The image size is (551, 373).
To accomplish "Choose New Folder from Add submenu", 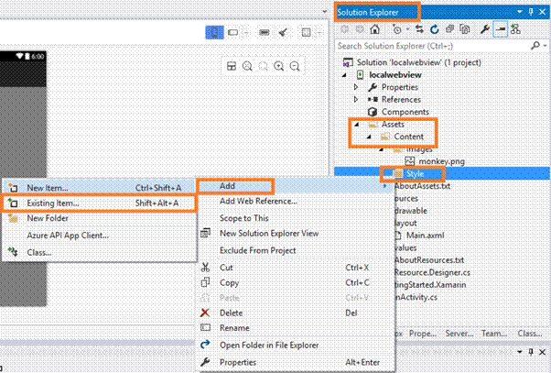I will pos(99,218).
